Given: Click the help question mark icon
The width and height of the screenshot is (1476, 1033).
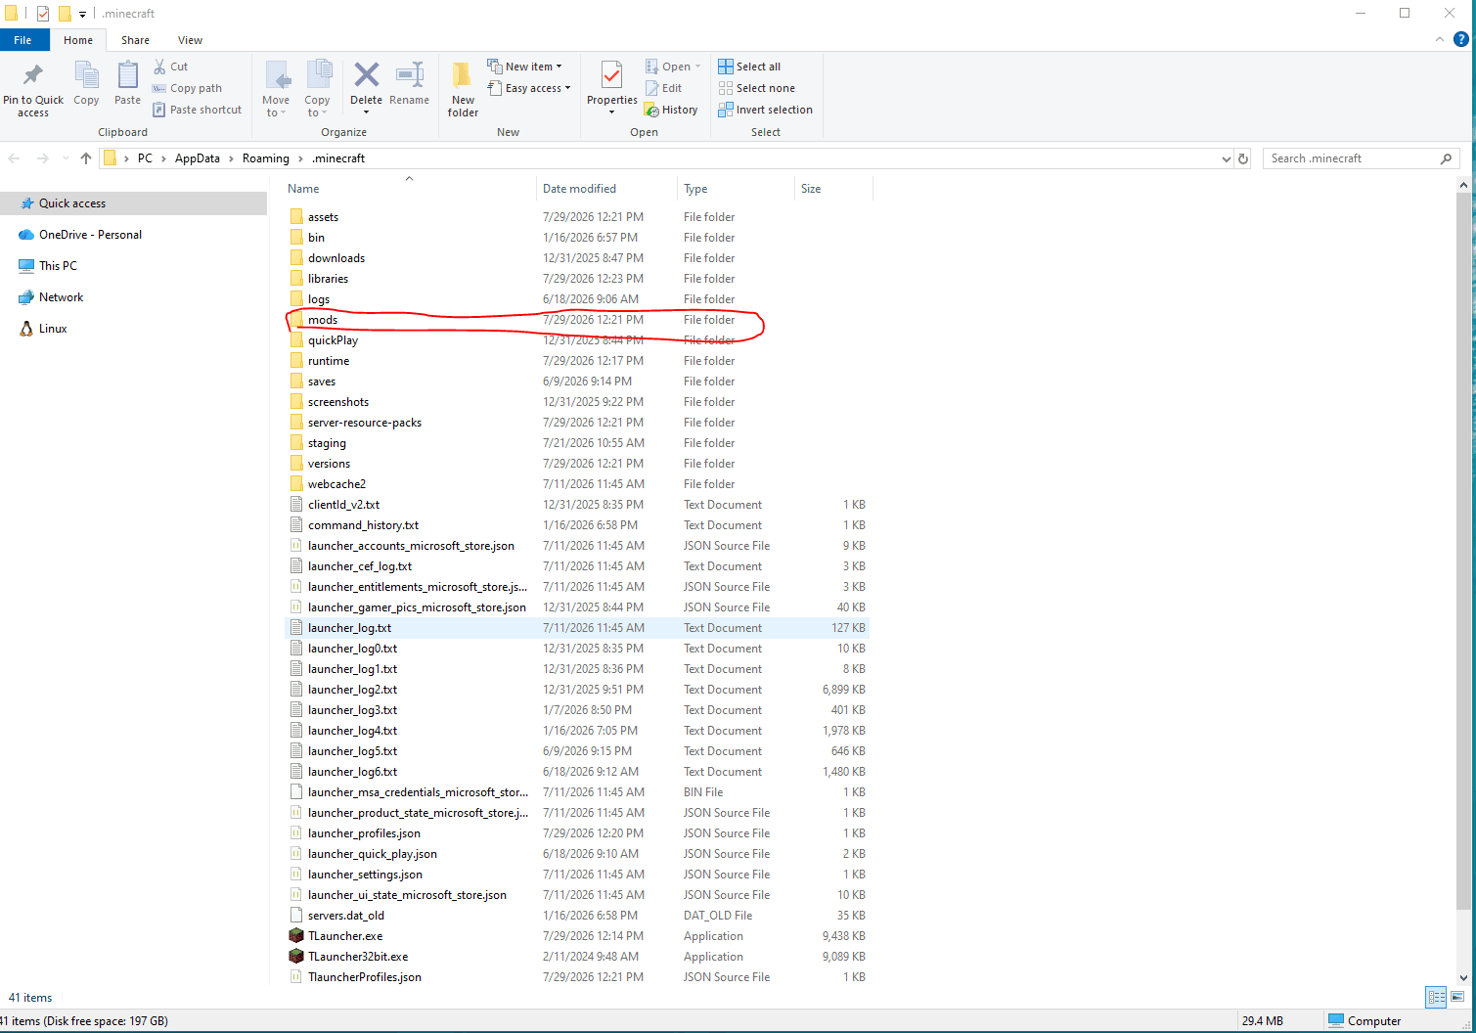Looking at the screenshot, I should pos(1461,40).
